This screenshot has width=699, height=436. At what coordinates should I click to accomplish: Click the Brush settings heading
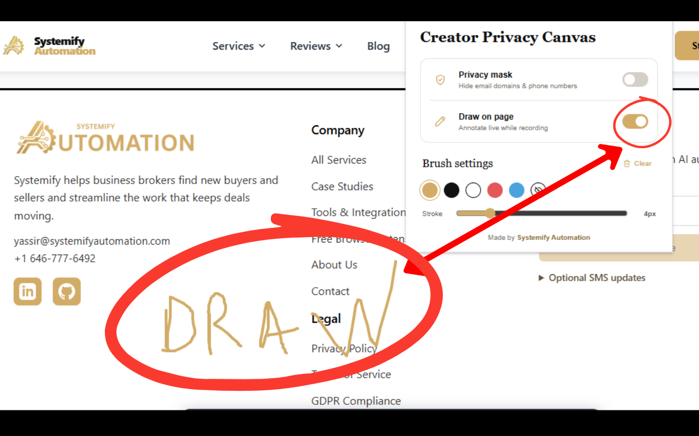458,163
